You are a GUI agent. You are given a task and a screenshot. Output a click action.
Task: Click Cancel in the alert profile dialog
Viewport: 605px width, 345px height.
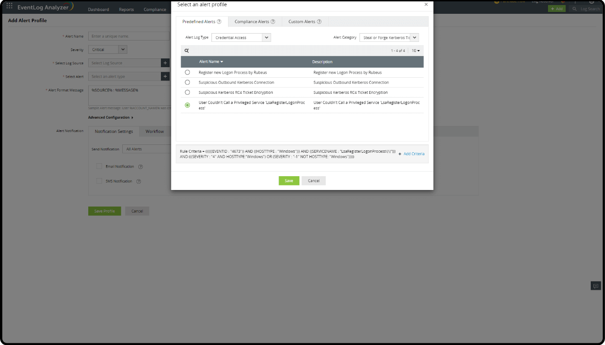[314, 181]
